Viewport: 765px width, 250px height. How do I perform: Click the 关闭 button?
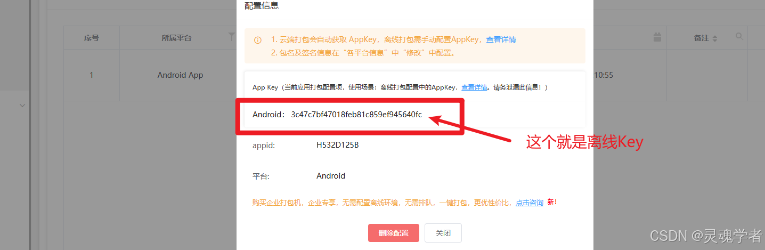tap(443, 233)
